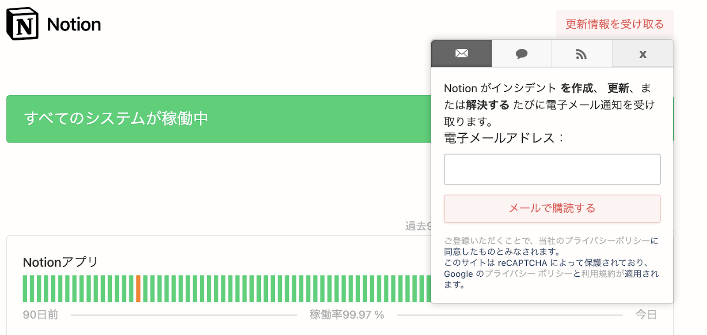The image size is (707, 335).
Task: Click the orange incident bar in the uptime chart
Action: coord(138,289)
